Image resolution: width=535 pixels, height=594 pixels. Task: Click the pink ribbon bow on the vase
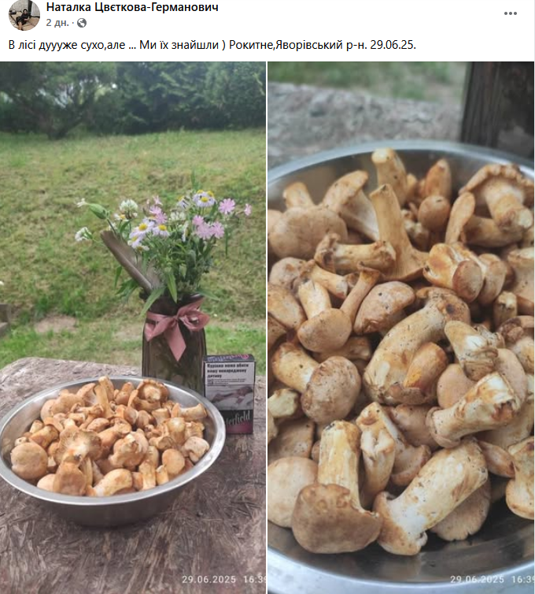pyautogui.click(x=175, y=326)
